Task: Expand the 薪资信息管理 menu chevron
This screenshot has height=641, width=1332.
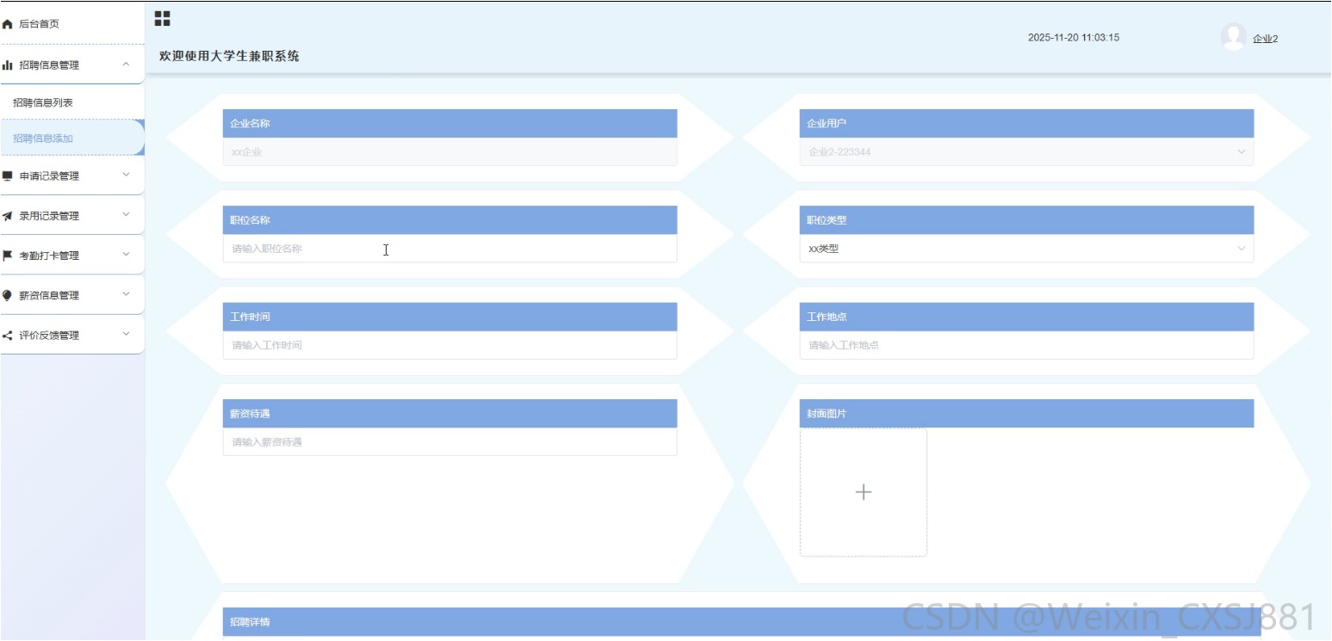Action: (127, 294)
